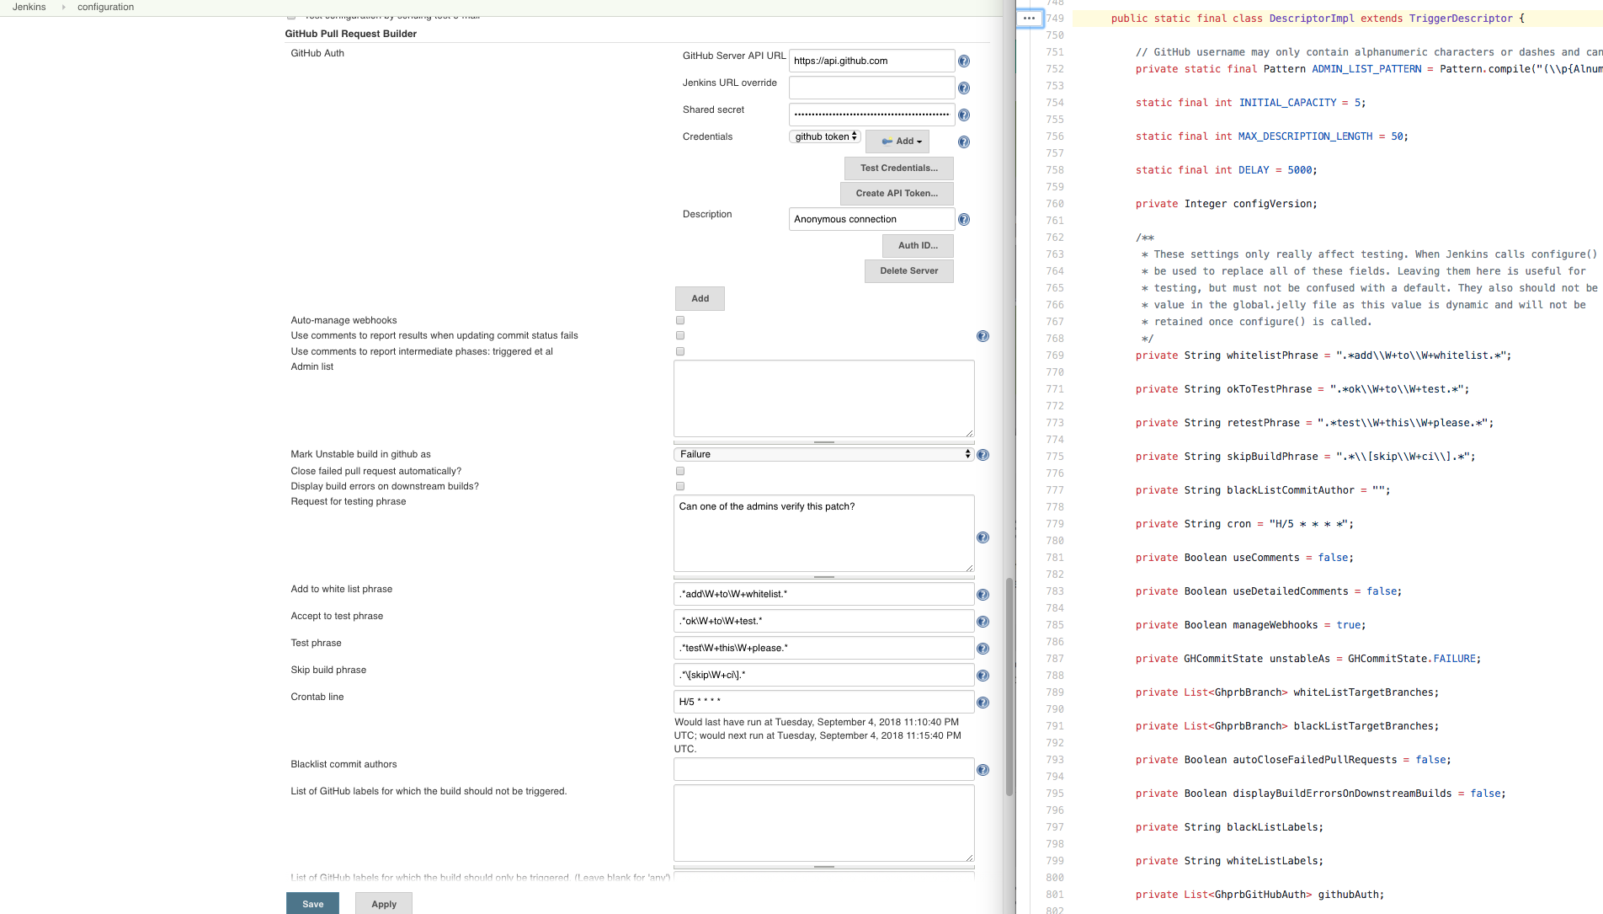Viewport: 1603px width, 914px height.
Task: Open help for comments reporting option
Action: tap(983, 336)
